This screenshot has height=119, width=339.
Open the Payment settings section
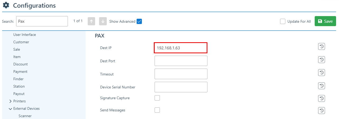[20, 72]
